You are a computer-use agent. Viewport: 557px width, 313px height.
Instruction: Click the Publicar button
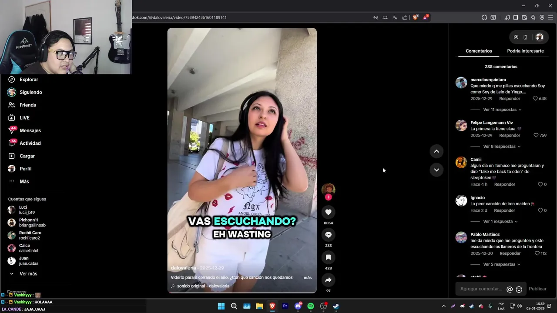(537, 289)
